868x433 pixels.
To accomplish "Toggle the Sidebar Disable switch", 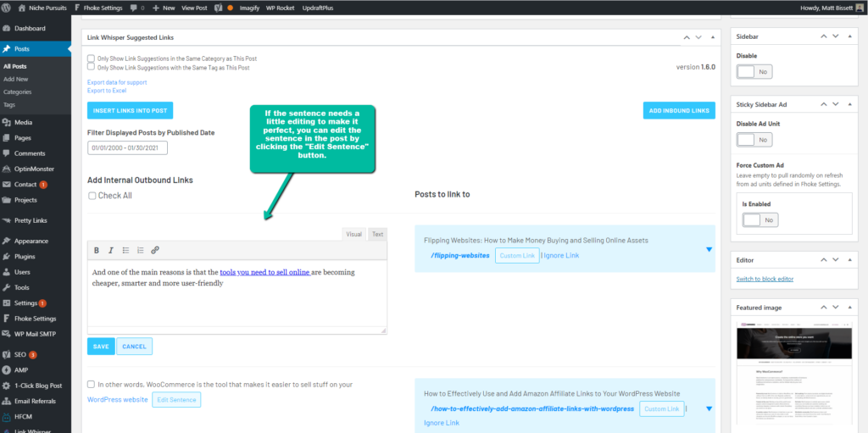I will (x=754, y=72).
